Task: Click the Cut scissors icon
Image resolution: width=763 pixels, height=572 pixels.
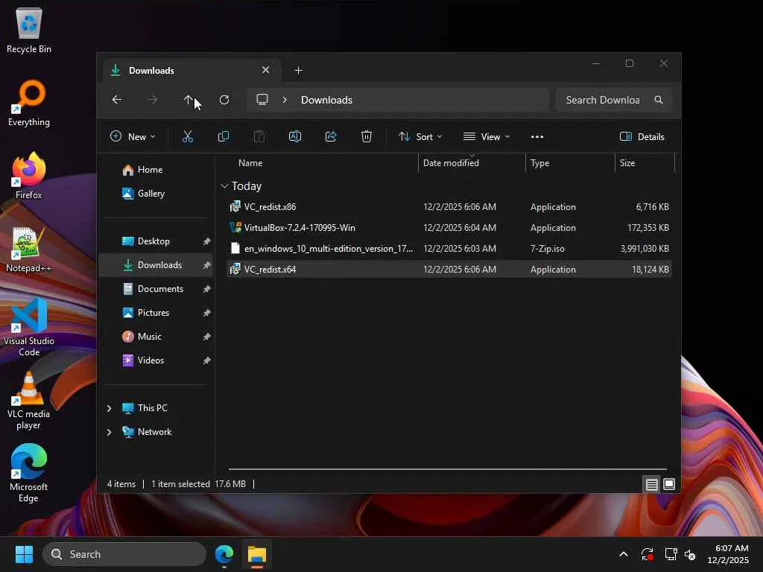Action: [x=188, y=136]
